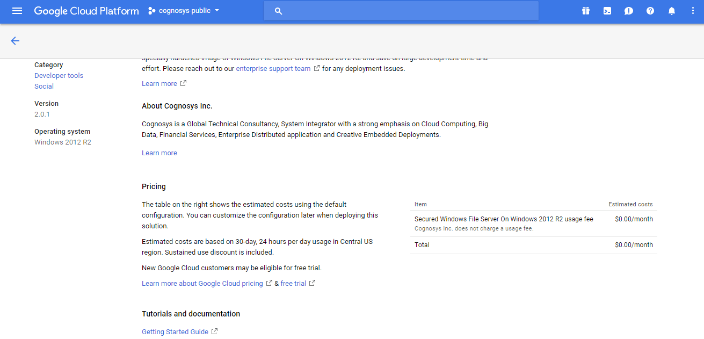Activate Cloud Shell terminal icon

[x=607, y=11]
